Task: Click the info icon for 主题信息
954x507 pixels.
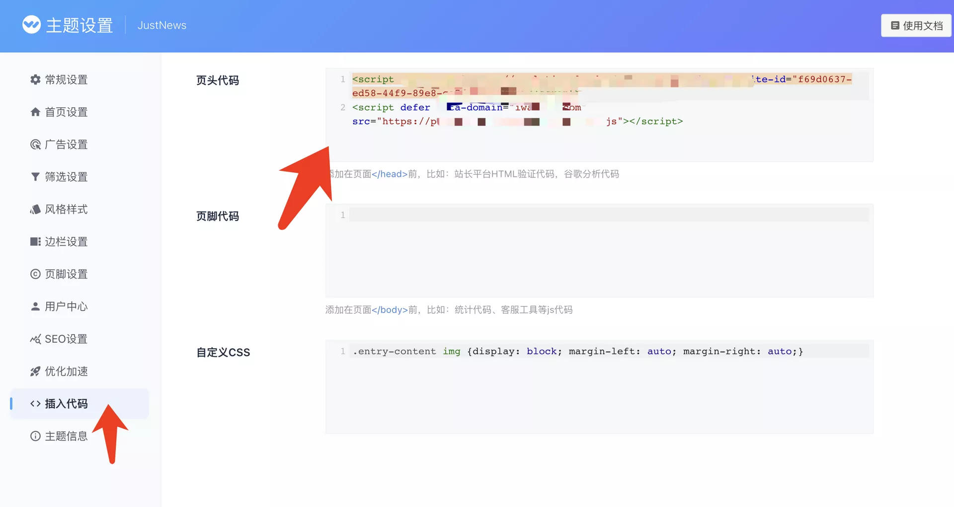Action: pos(35,436)
